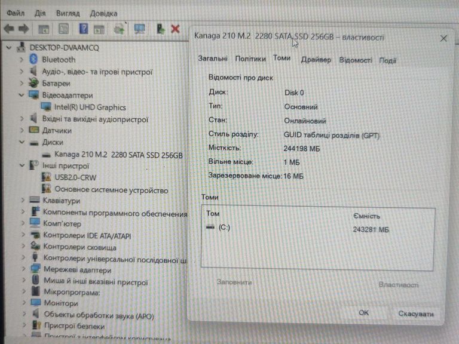Image resolution: width=459 pixels, height=344 pixels.
Task: Switch to the Політики tab
Action: (250, 59)
